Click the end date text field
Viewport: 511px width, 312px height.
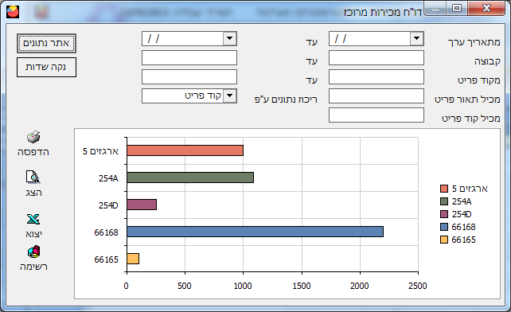click(182, 38)
